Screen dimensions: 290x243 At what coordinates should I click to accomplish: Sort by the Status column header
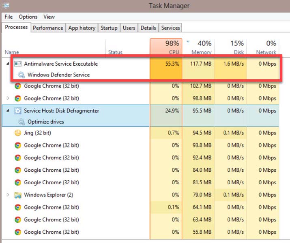tap(128, 47)
